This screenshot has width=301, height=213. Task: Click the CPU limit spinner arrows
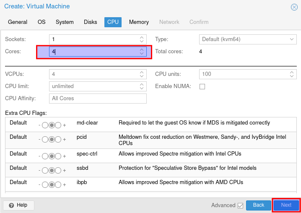[x=142, y=86]
